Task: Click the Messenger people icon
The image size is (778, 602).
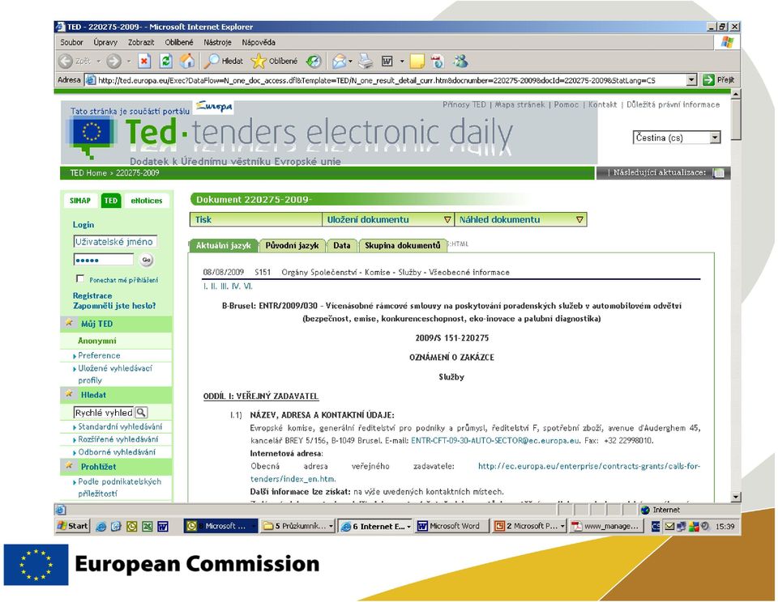Action: point(460,61)
